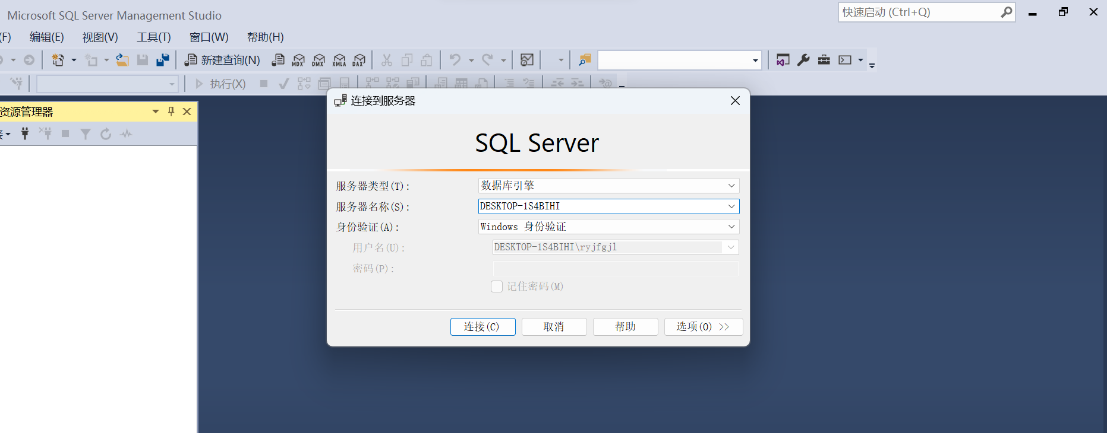
Task: Click the 执行(X) execute button
Action: pyautogui.click(x=220, y=84)
